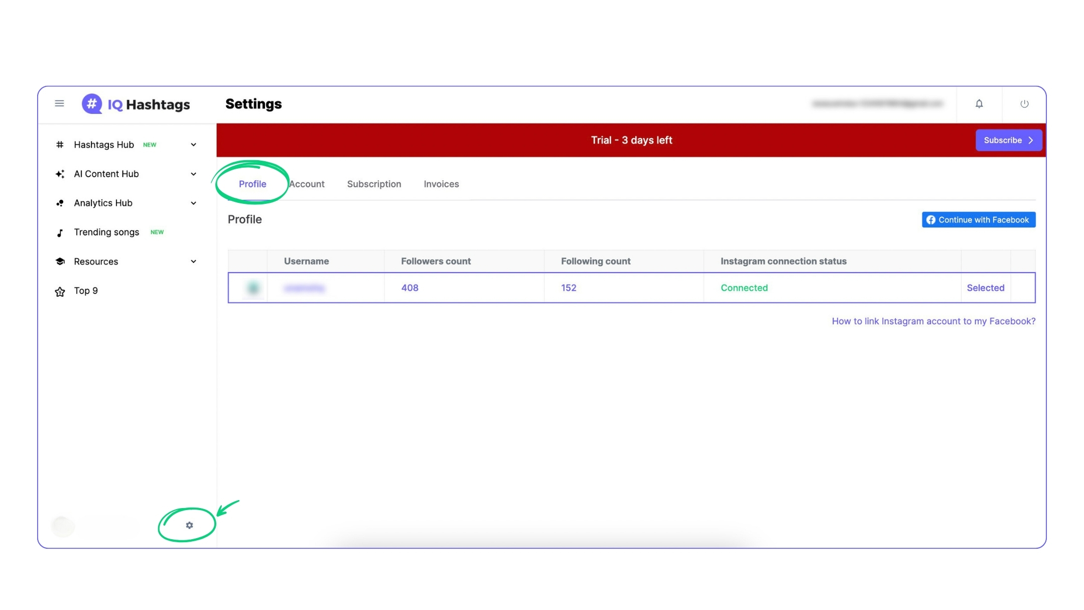This screenshot has width=1084, height=610.
Task: Click the Top 9 star icon
Action: (60, 291)
